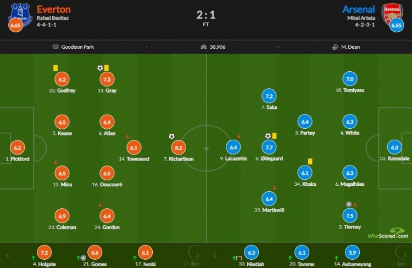
Task: Select substitute Aubameyang's 5.9 rating
Action: [x=352, y=253]
